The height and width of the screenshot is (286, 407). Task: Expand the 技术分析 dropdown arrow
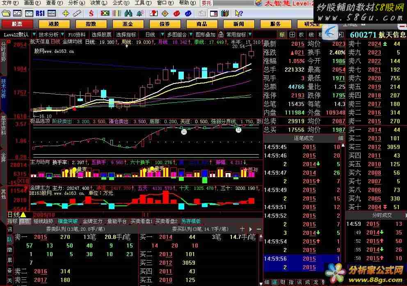tap(62, 34)
